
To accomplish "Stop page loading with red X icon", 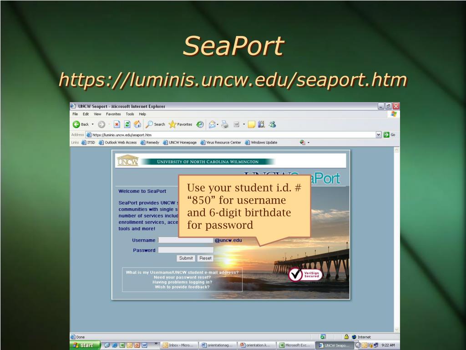I will coord(117,124).
